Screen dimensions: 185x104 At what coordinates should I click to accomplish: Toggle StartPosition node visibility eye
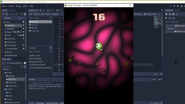[23, 49]
